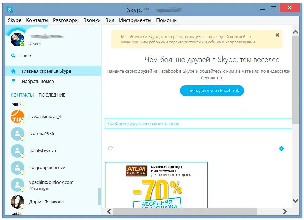
Task: Click the lvorona1986 avatar icon
Action: point(17,134)
